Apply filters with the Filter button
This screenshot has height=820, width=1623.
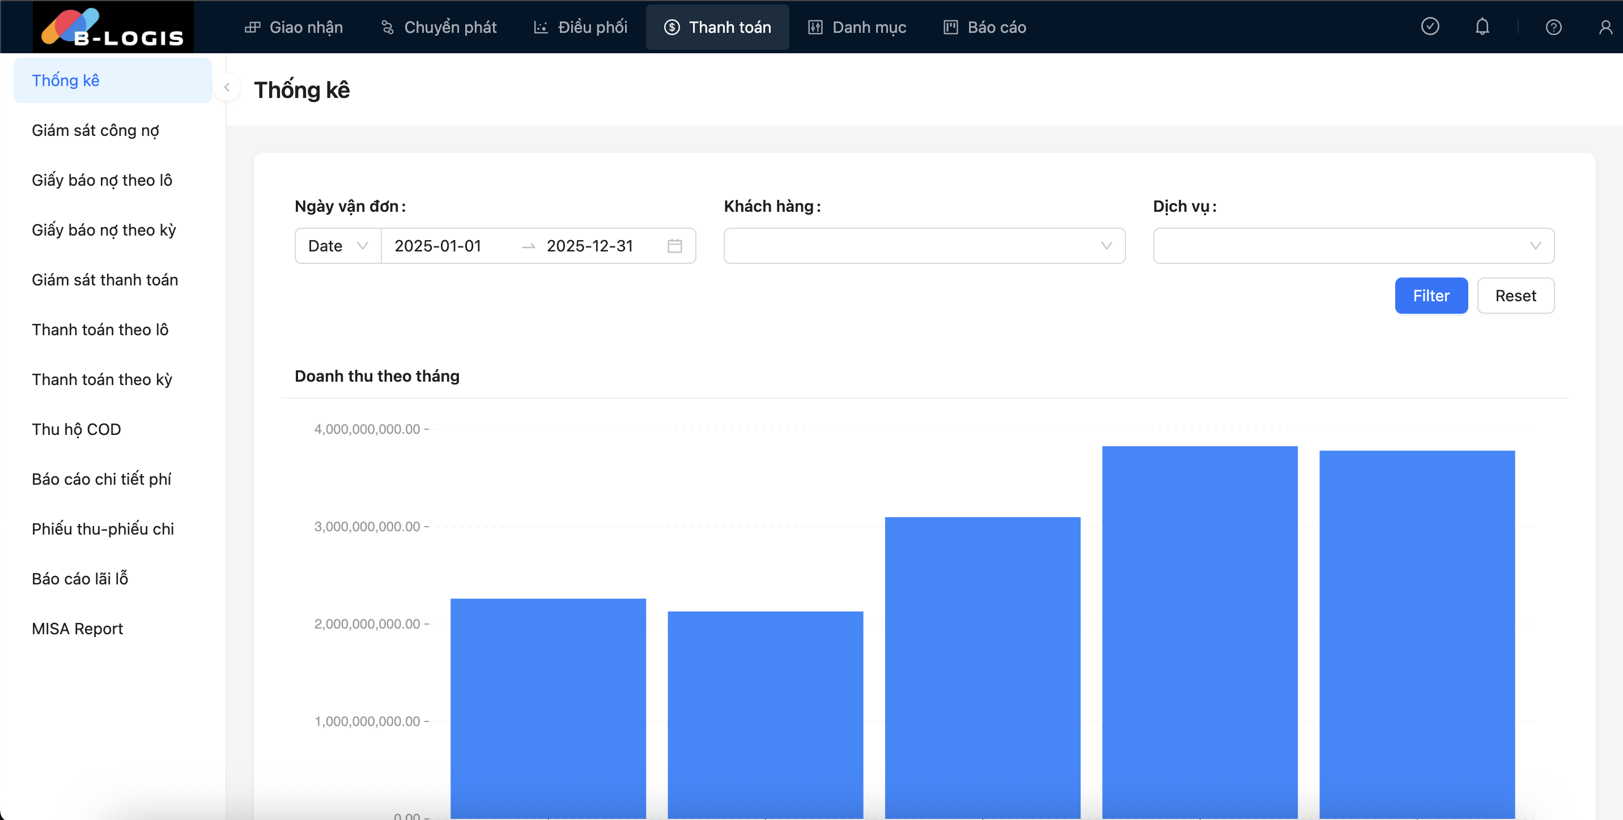(x=1431, y=296)
